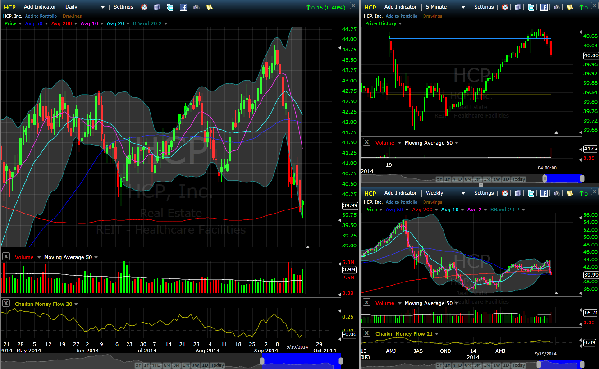Click Add Indicator in the Weekly chart
This screenshot has width=599, height=369.
pyautogui.click(x=401, y=193)
